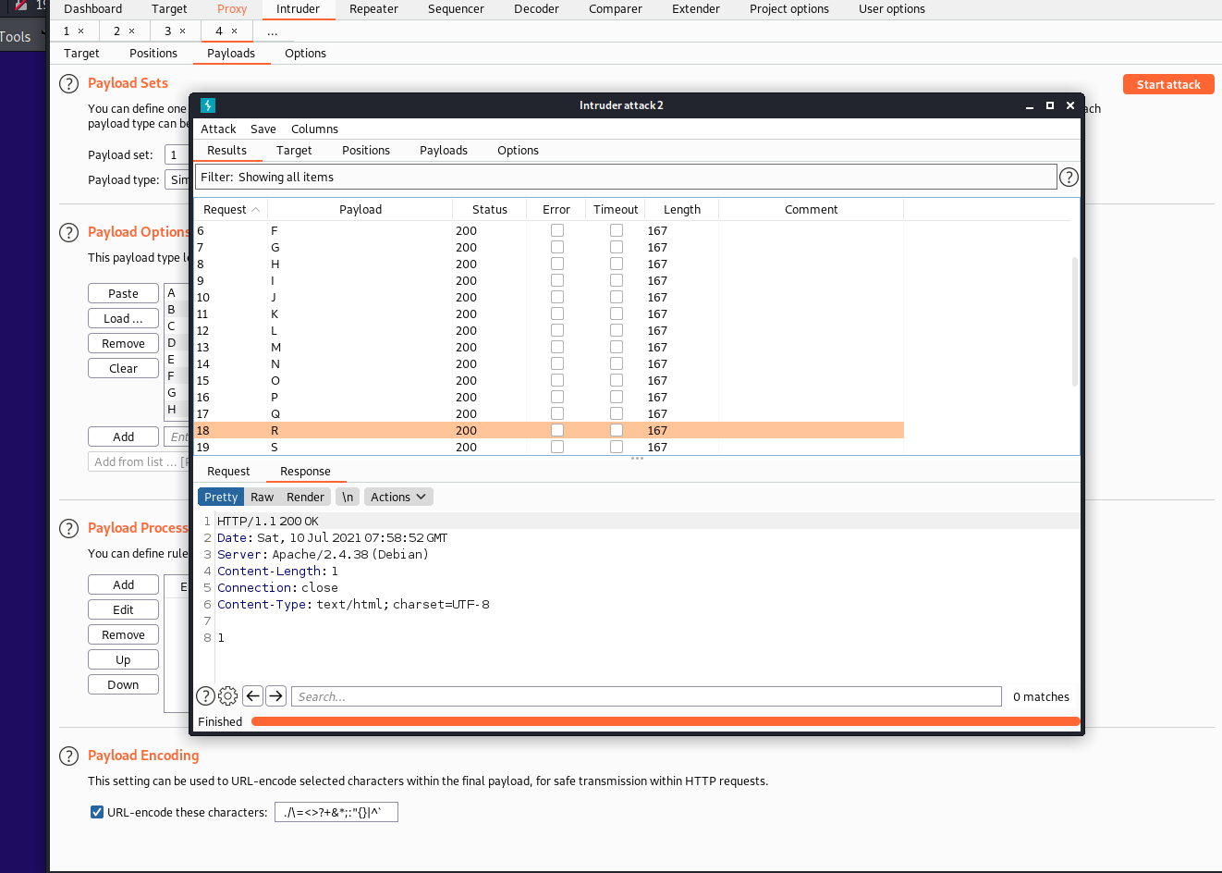Open the Columns menu
1222x873 pixels.
pyautogui.click(x=314, y=129)
